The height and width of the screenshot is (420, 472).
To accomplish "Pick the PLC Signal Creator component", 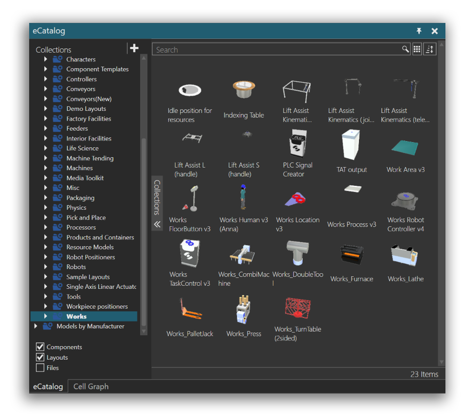I will pos(297,154).
